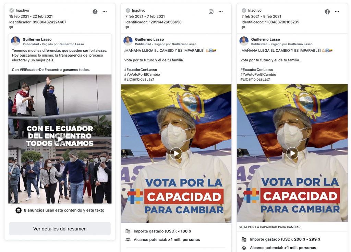Open the three-dot options on the third ad

pos(337,12)
